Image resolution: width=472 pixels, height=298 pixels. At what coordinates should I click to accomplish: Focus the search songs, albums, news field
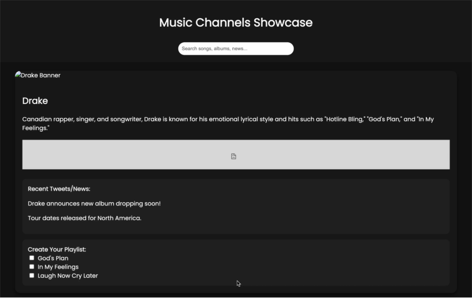point(235,49)
